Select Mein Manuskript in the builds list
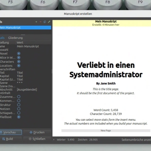The image size is (151, 151). (x=26, y=28)
